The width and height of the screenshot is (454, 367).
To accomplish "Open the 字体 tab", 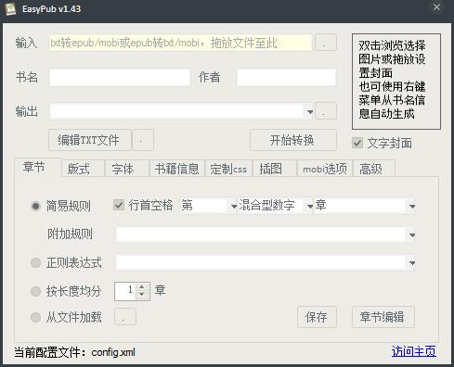I will [x=126, y=169].
